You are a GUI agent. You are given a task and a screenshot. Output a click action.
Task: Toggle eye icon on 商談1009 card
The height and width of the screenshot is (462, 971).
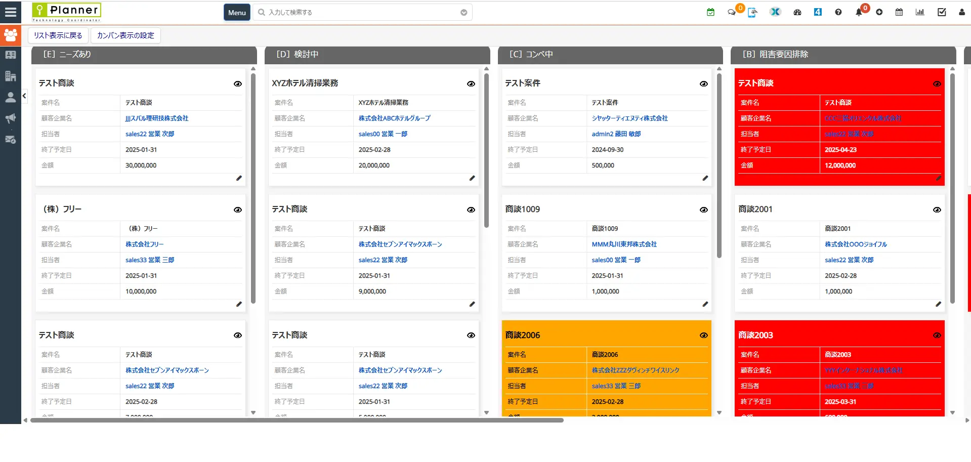click(x=704, y=210)
